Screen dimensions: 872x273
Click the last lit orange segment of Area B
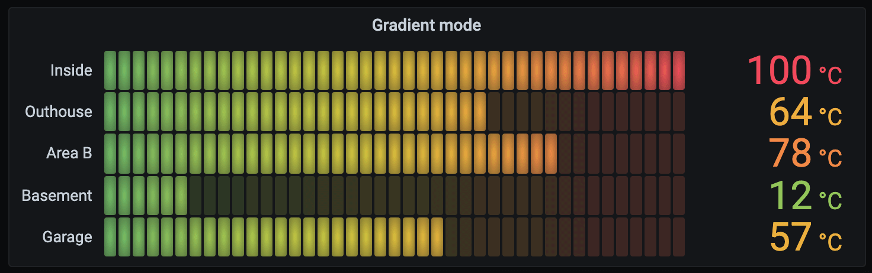(x=551, y=153)
